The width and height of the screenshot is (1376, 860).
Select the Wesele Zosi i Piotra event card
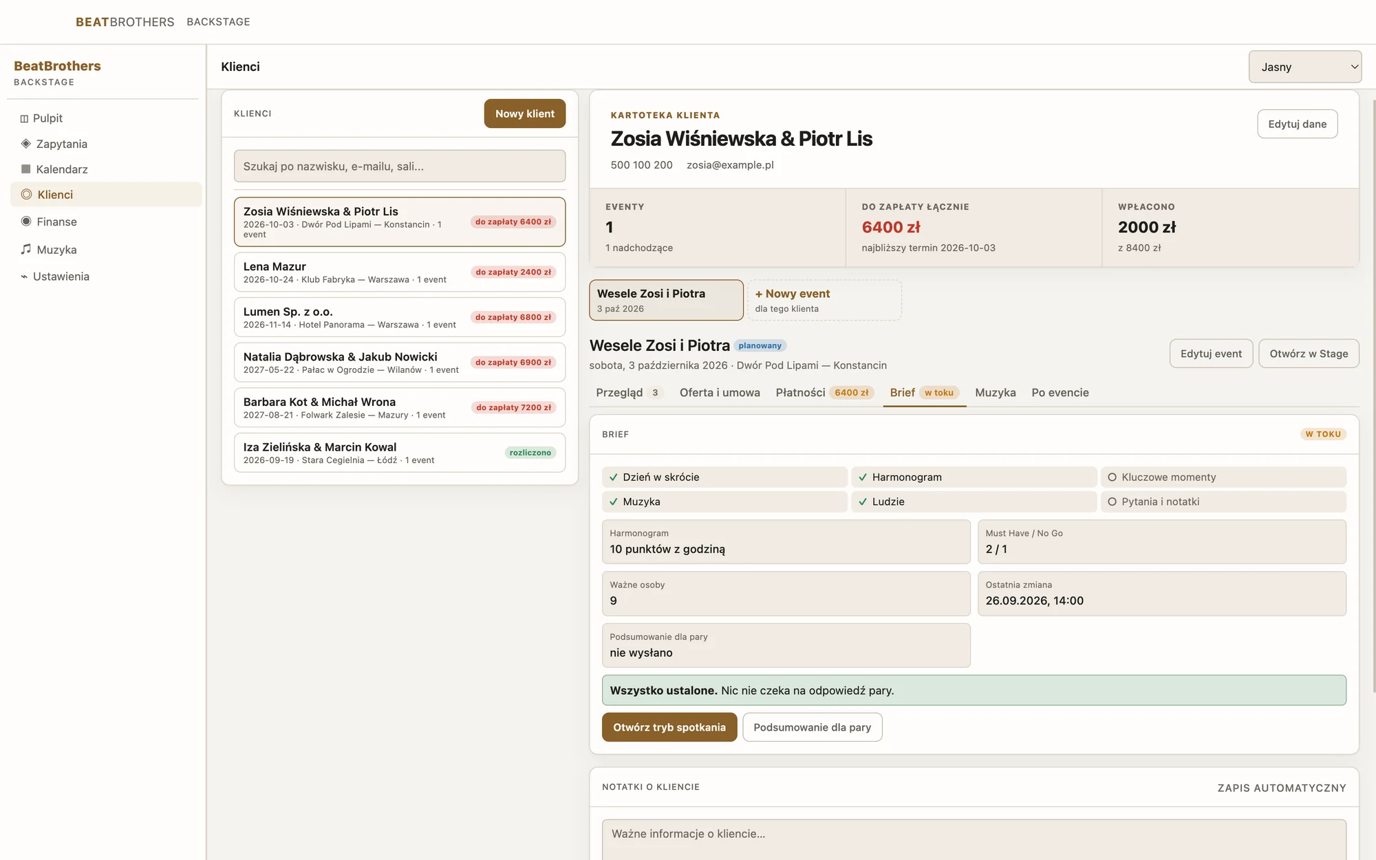(x=666, y=300)
